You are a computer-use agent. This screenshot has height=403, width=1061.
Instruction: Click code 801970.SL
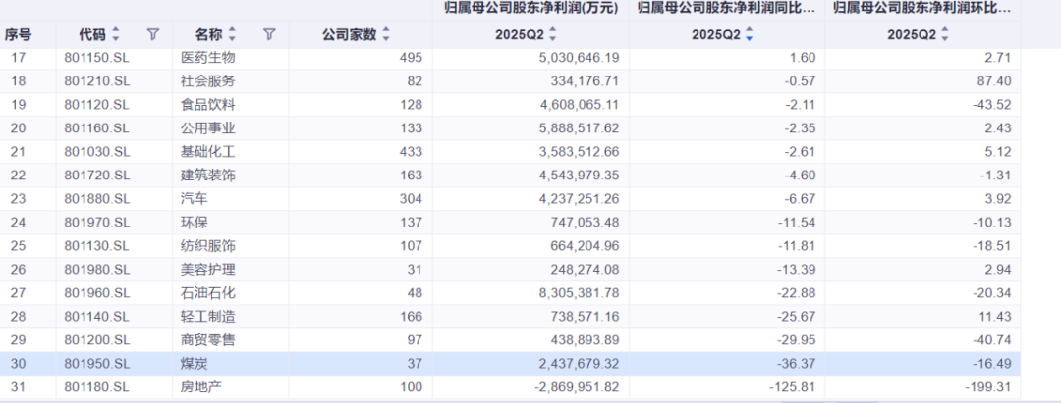(96, 223)
